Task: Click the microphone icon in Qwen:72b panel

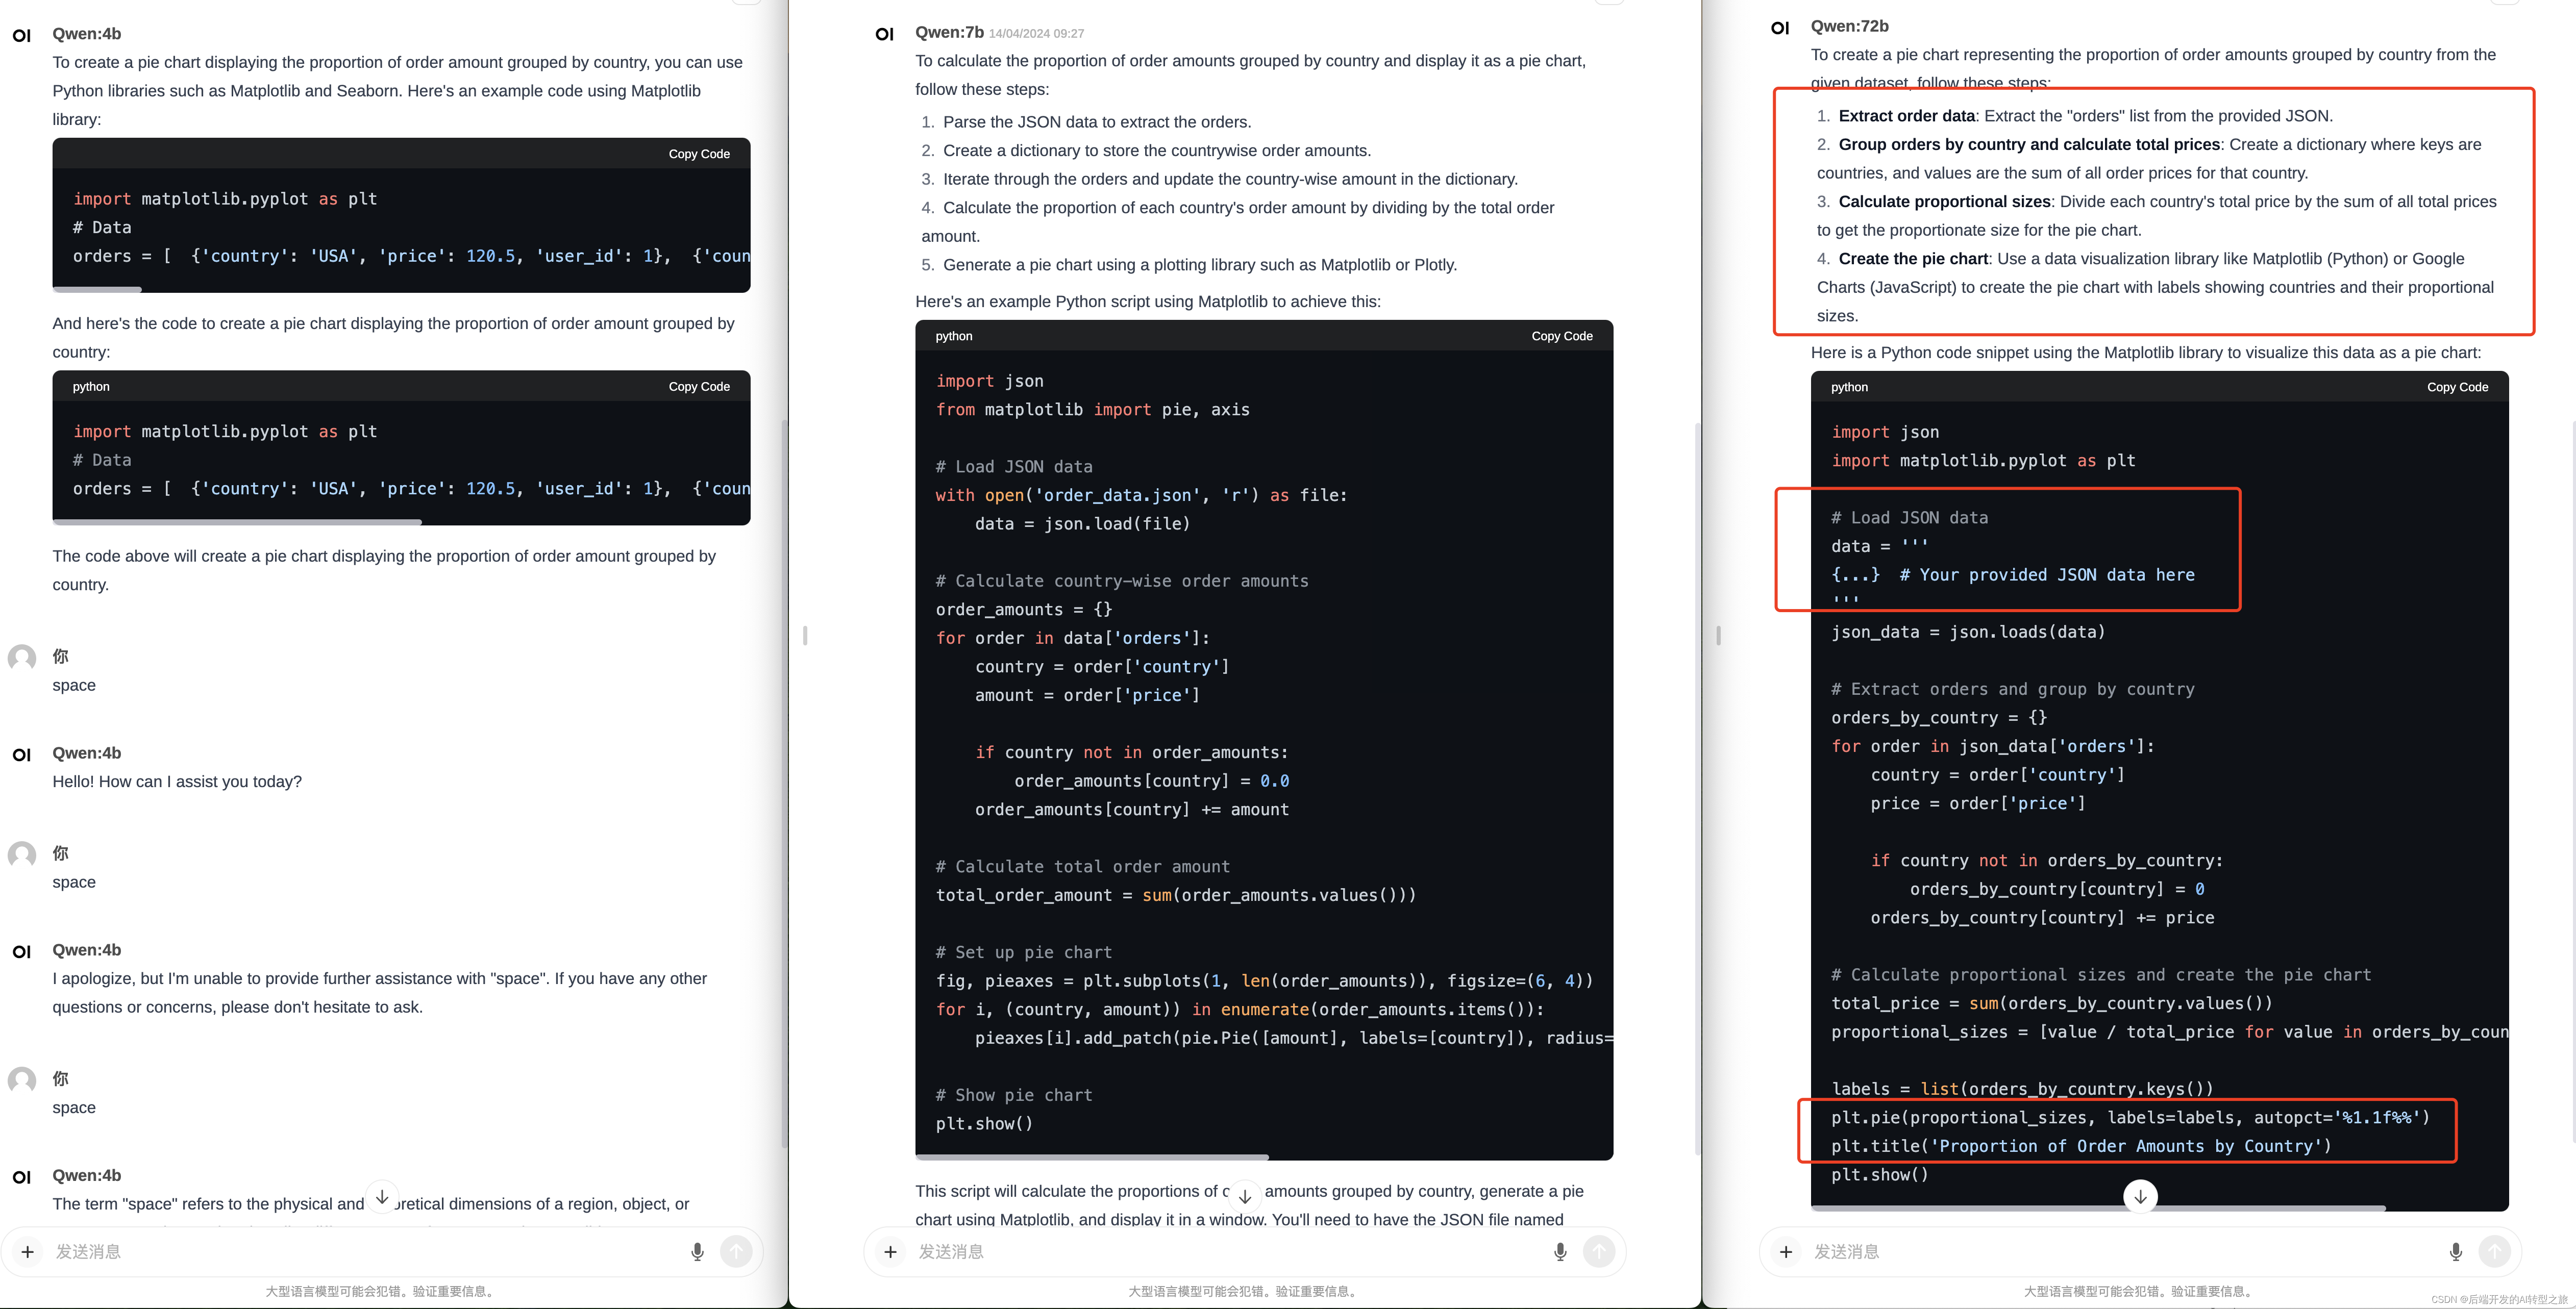Action: pyautogui.click(x=2455, y=1252)
